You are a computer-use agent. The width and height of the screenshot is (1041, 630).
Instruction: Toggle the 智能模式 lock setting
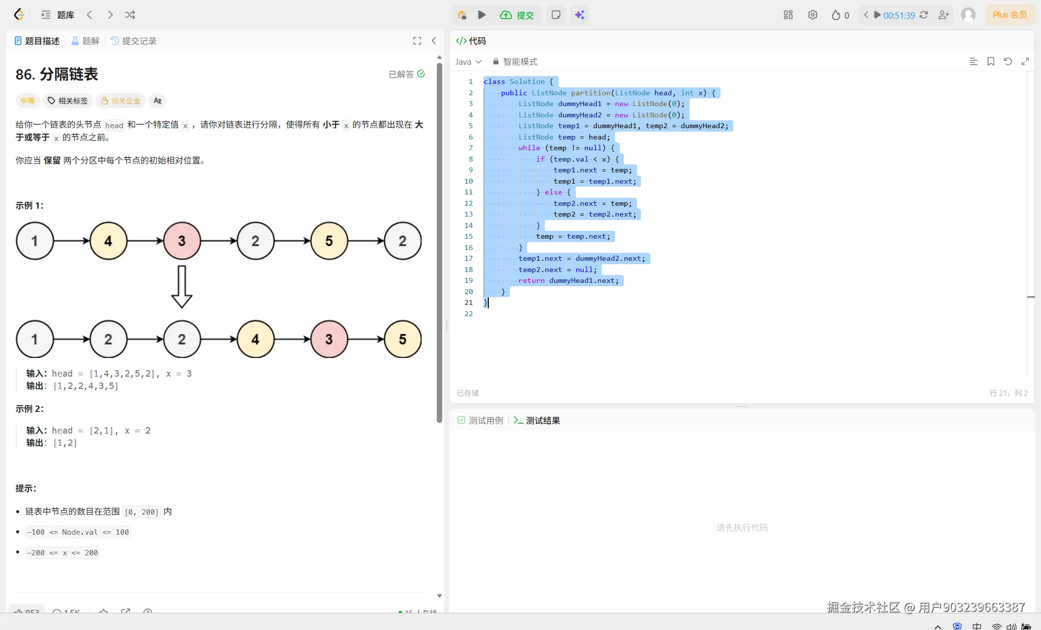pos(515,61)
